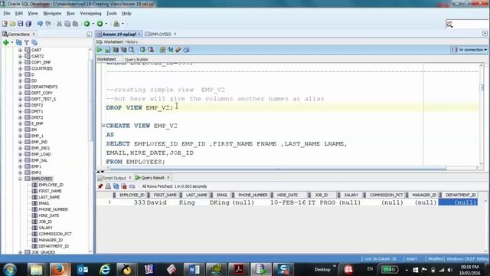Click the 10-FEB-16 hire date cell
The width and height of the screenshot is (490, 276).
[288, 202]
